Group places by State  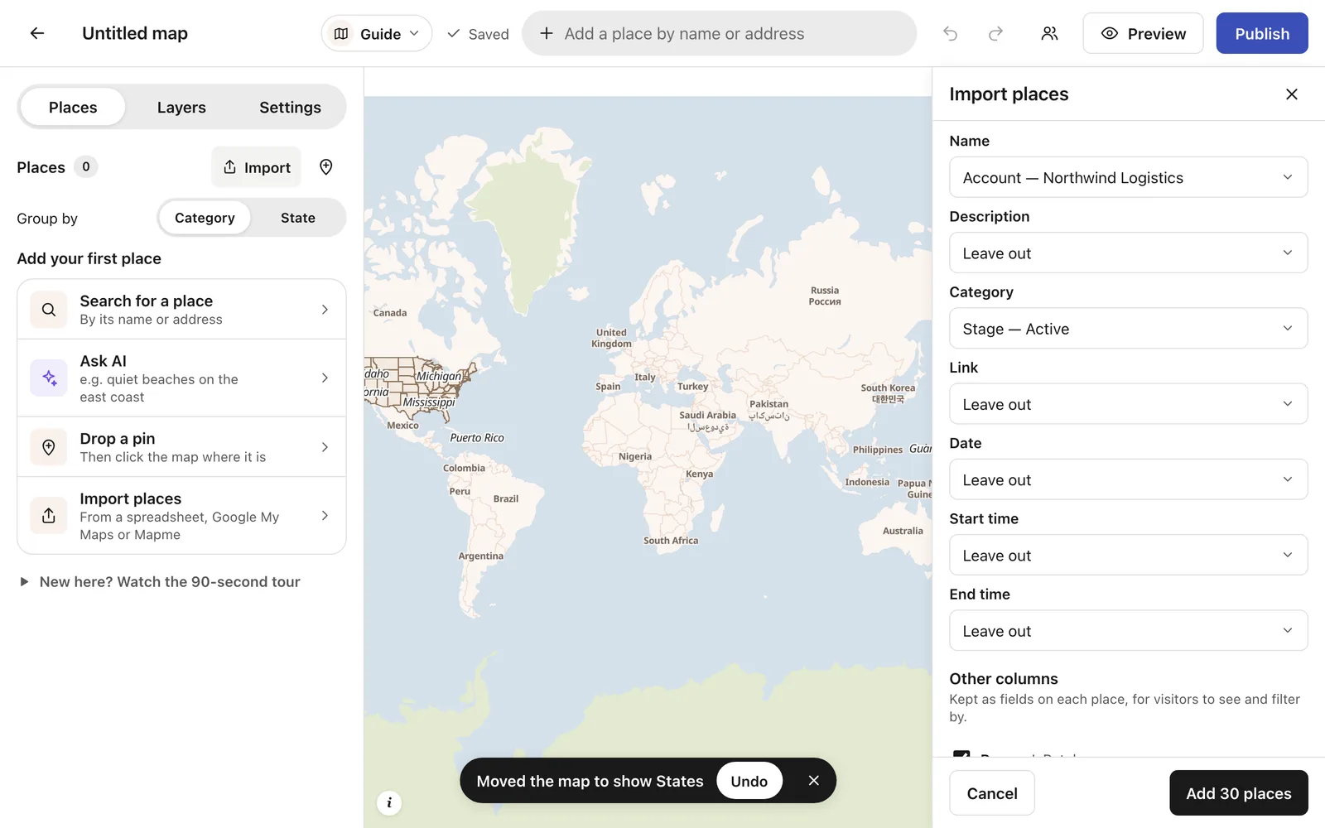coord(298,218)
